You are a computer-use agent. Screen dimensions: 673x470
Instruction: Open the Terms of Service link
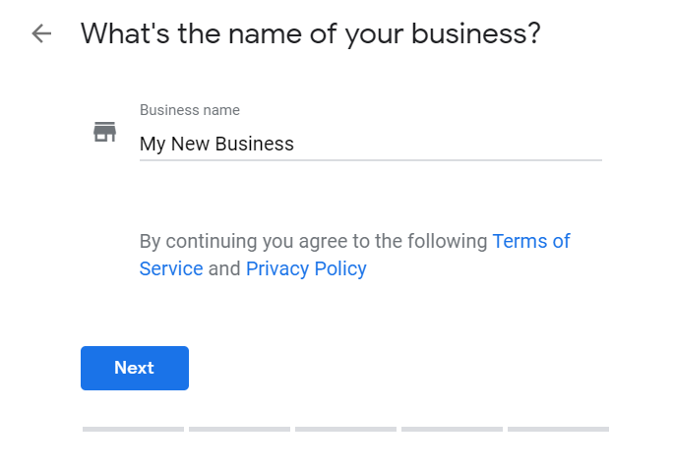530,241
